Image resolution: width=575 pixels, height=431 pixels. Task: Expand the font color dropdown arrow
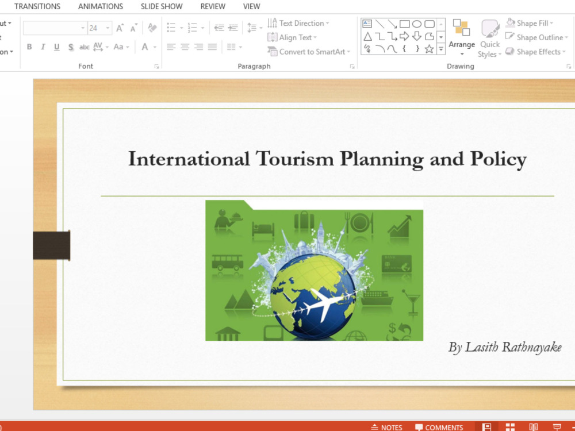(155, 47)
